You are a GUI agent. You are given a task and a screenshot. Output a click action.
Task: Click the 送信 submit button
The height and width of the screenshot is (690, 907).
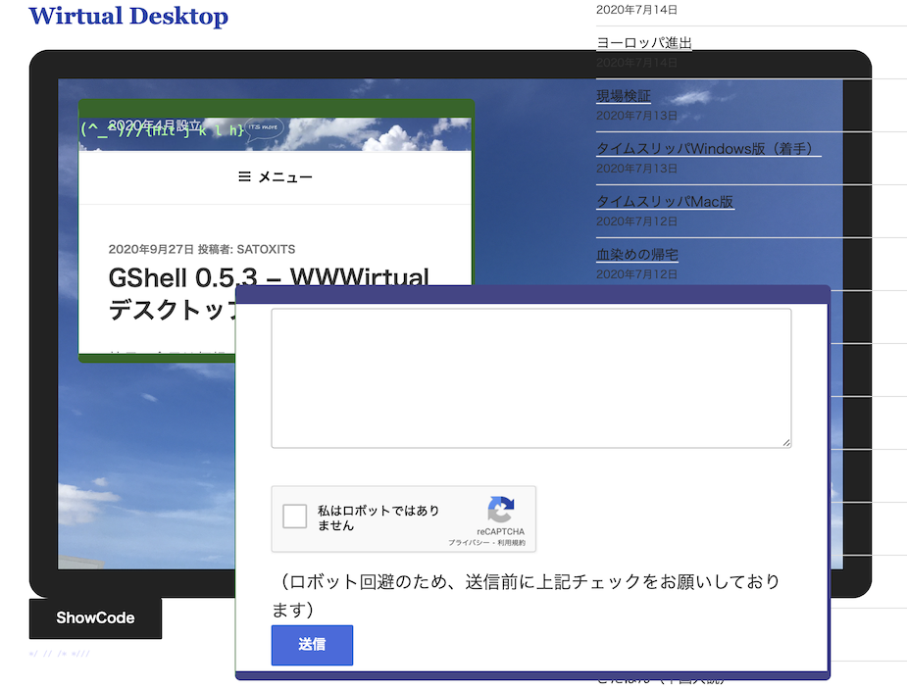point(312,645)
